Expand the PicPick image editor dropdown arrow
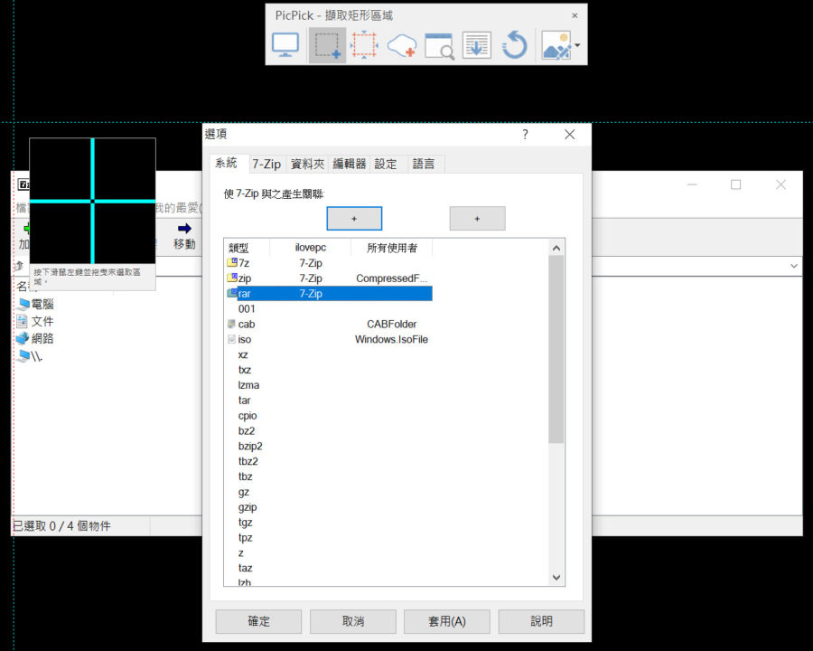This screenshot has height=651, width=813. (x=577, y=45)
